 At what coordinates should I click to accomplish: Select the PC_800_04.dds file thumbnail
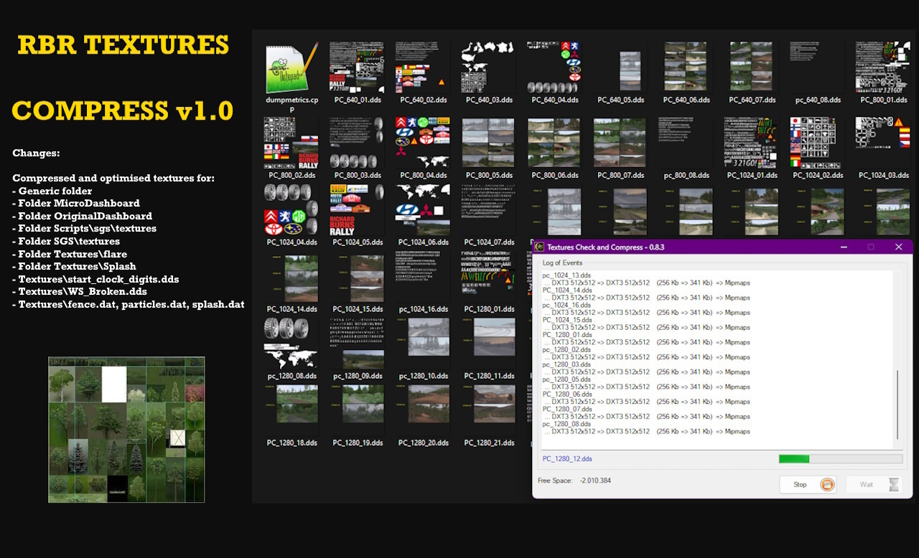click(x=423, y=143)
